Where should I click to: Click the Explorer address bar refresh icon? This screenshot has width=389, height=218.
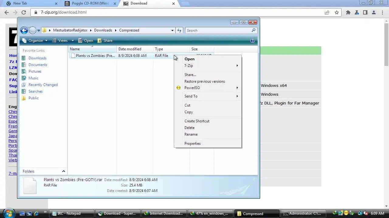179,30
